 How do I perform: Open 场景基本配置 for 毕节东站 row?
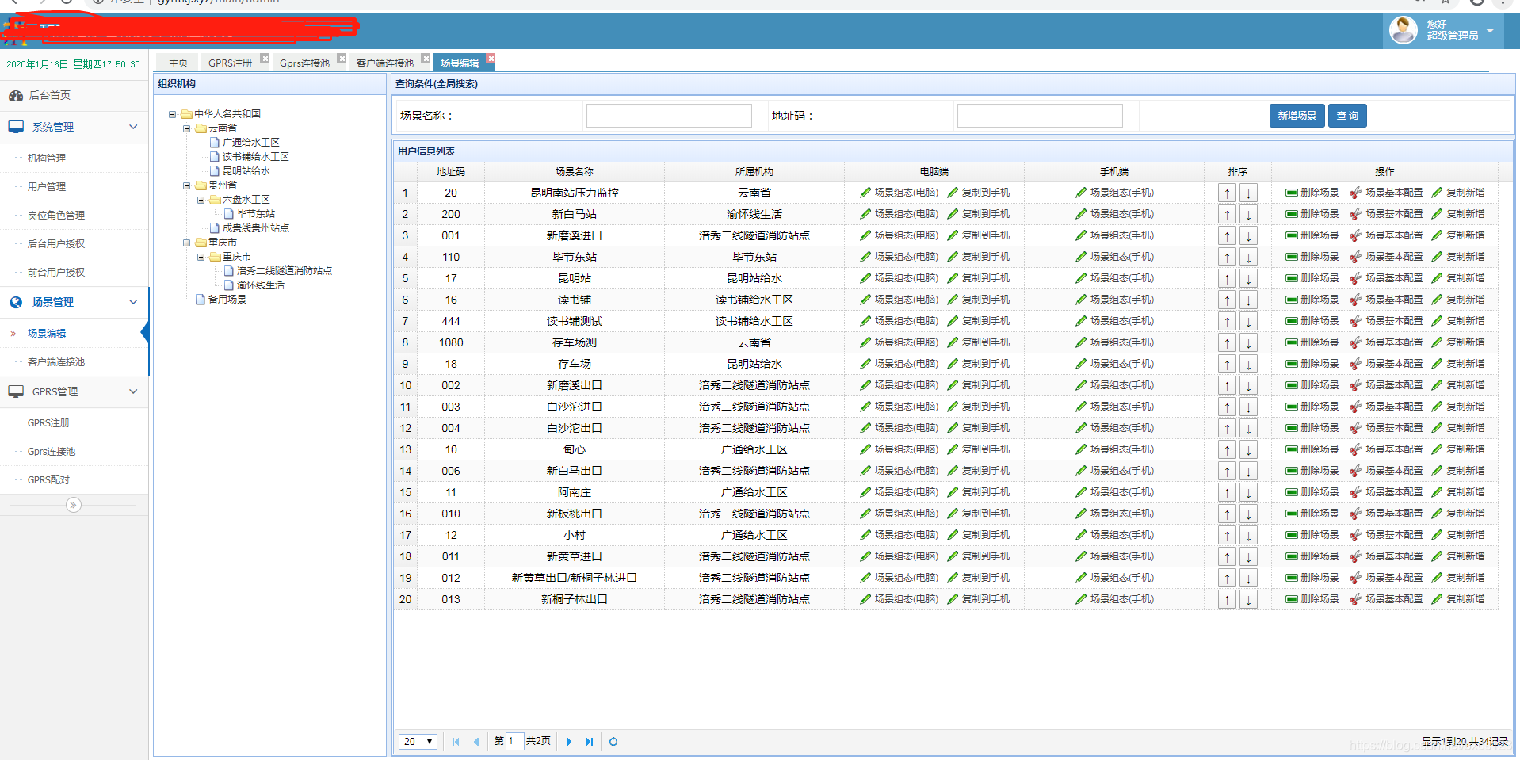point(1386,257)
